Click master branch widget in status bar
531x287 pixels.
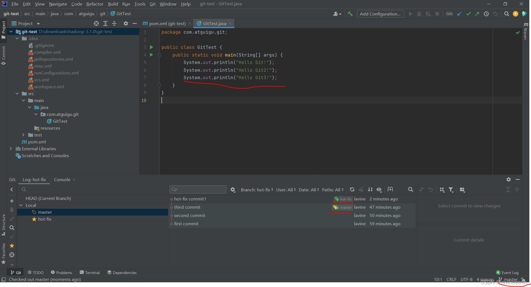pos(508,280)
